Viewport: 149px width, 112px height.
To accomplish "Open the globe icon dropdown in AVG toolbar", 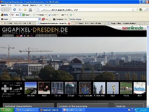I will [x=73, y=15].
